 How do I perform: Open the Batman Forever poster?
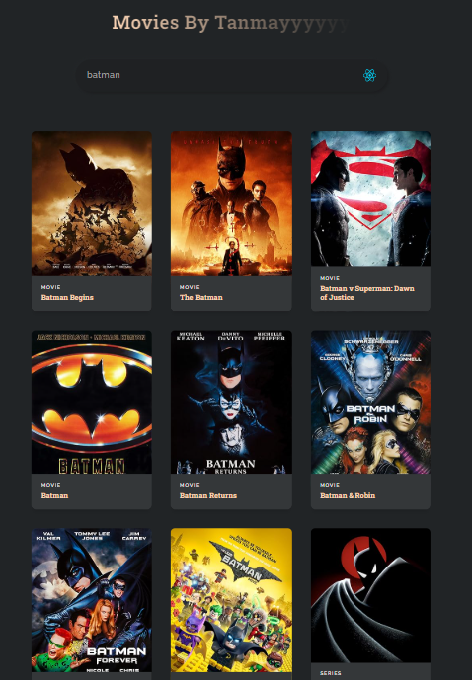coord(92,599)
